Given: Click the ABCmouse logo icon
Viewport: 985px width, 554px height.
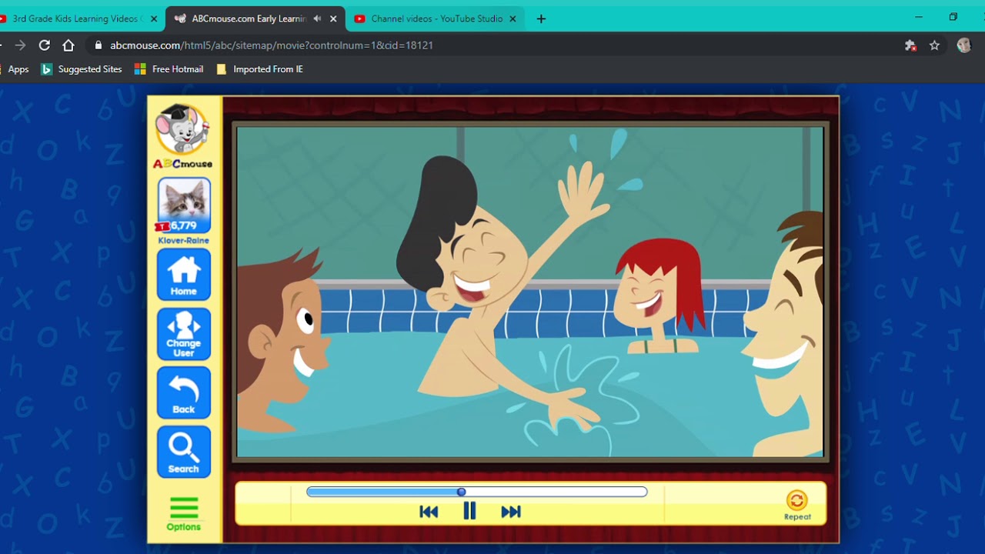Looking at the screenshot, I should tap(183, 135).
